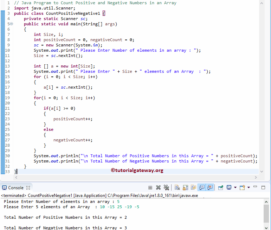Click on 'int [] a = new int[Size];'
Screen dimensions: 271x230
coord(64,66)
